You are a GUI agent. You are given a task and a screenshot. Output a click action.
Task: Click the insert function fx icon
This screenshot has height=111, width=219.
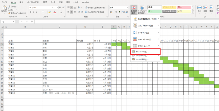click(x=32, y=22)
